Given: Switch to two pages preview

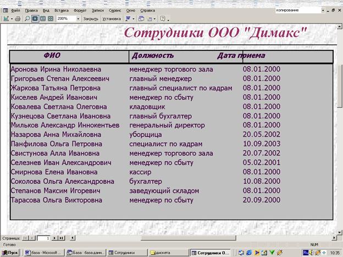Looking at the screenshot, I should tap(42, 19).
